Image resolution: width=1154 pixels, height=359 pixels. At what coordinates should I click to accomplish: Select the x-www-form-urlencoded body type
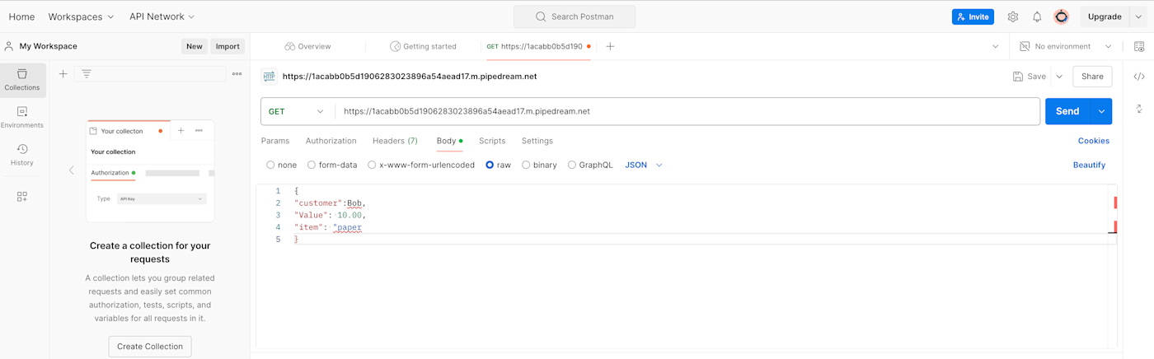[x=372, y=165]
